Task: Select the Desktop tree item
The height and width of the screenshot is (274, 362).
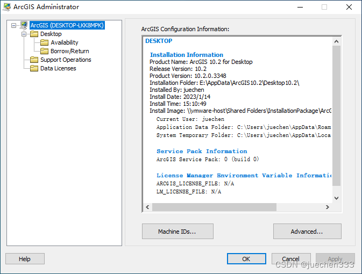Action: click(51, 34)
